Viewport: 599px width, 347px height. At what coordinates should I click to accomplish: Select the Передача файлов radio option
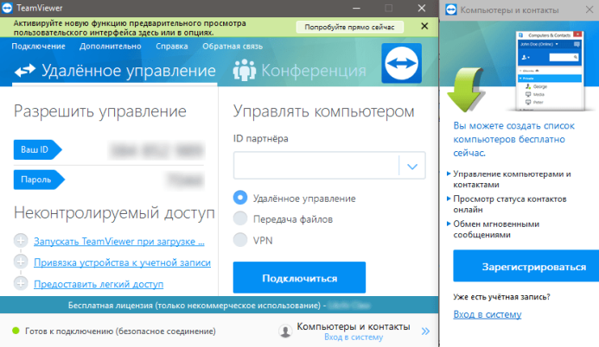[x=240, y=219]
